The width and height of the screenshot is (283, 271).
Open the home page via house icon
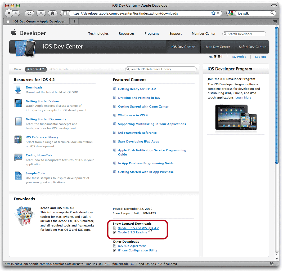tap(53, 13)
